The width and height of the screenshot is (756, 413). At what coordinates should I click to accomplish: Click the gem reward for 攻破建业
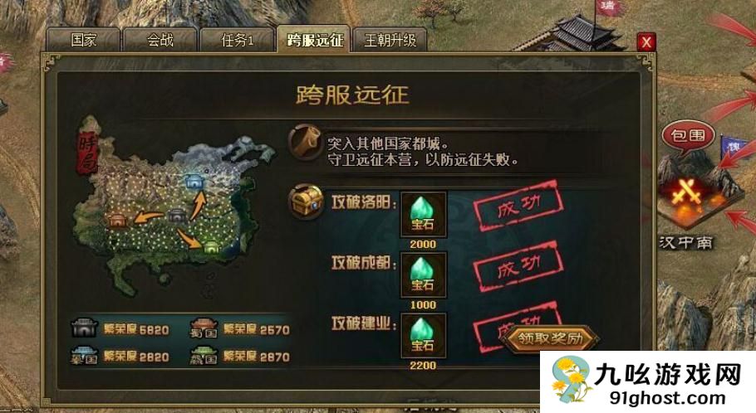(424, 336)
